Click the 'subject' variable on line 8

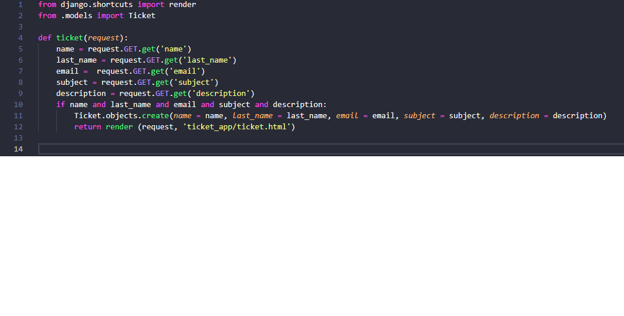[x=72, y=83]
